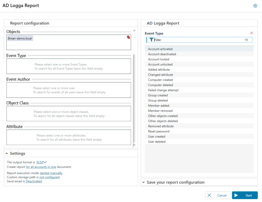Click 'not configured' storage path link

[49, 177]
